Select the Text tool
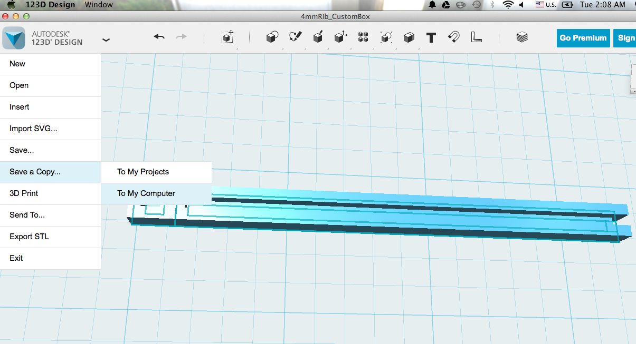The height and width of the screenshot is (344, 636). pyautogui.click(x=431, y=37)
